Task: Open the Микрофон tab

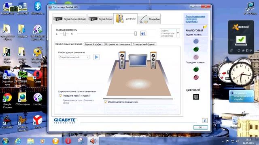Action: (149, 19)
